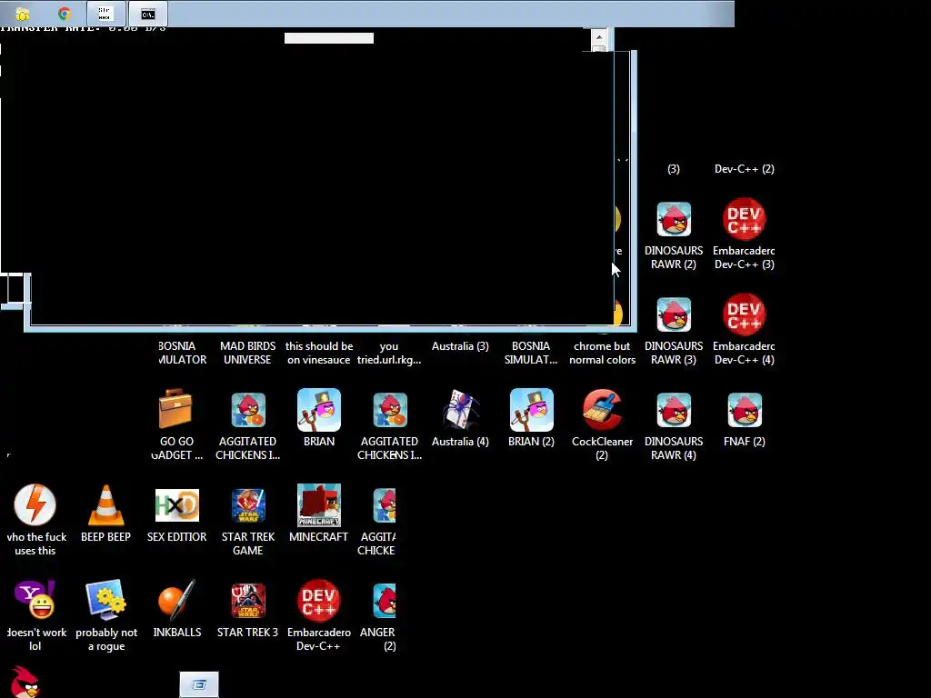
Task: Click the command prompt taskbar button
Action: click(x=148, y=14)
